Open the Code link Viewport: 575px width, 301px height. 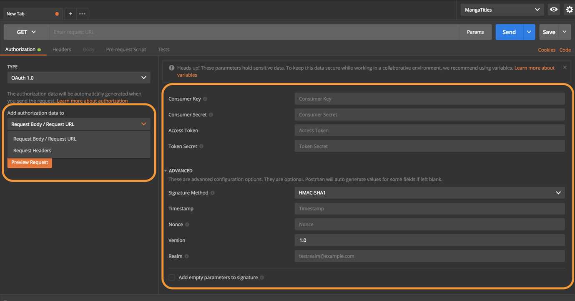point(565,50)
